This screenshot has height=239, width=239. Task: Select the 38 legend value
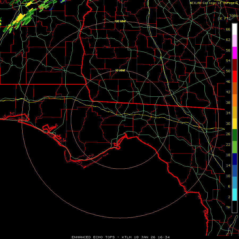228,103
